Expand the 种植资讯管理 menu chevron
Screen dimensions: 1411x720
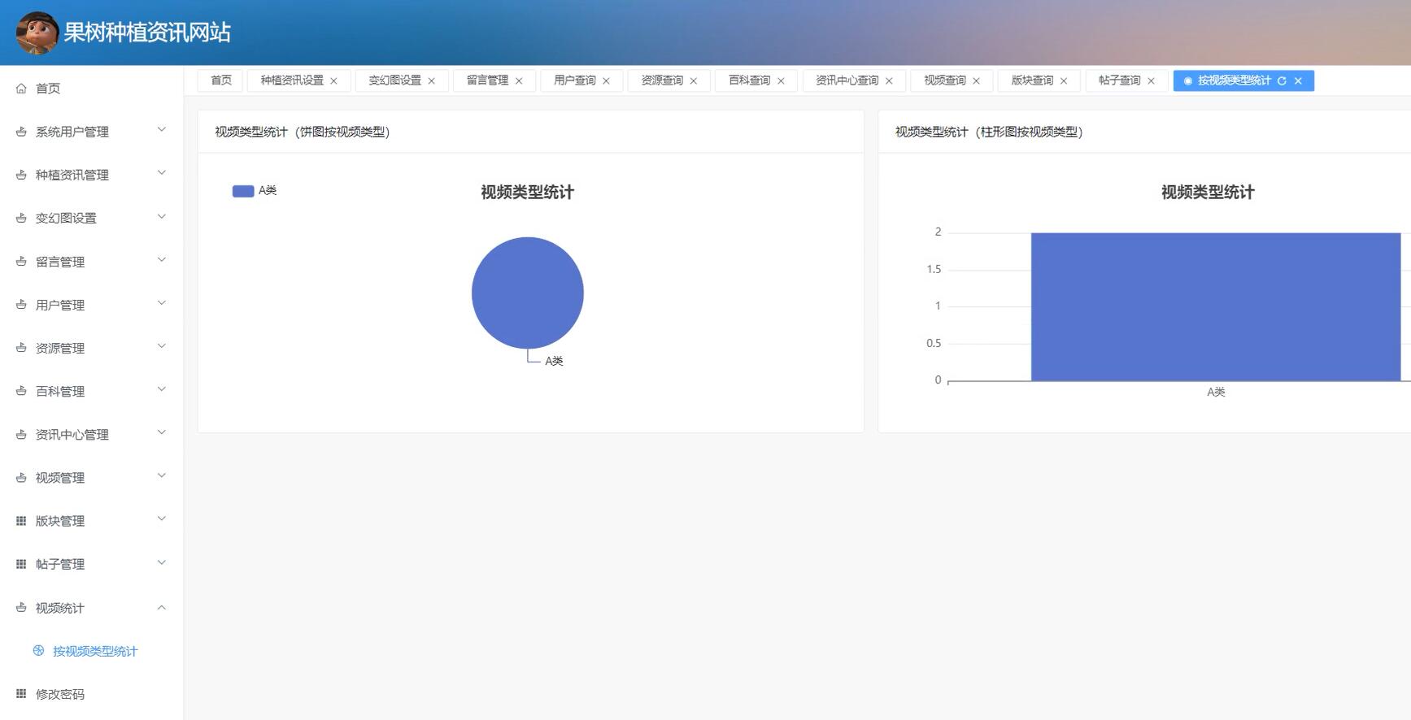pos(161,172)
